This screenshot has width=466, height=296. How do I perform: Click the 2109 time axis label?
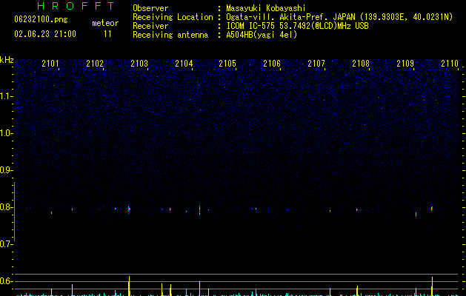[x=405, y=63]
